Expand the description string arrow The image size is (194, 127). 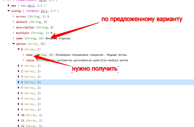(x=13, y=27)
